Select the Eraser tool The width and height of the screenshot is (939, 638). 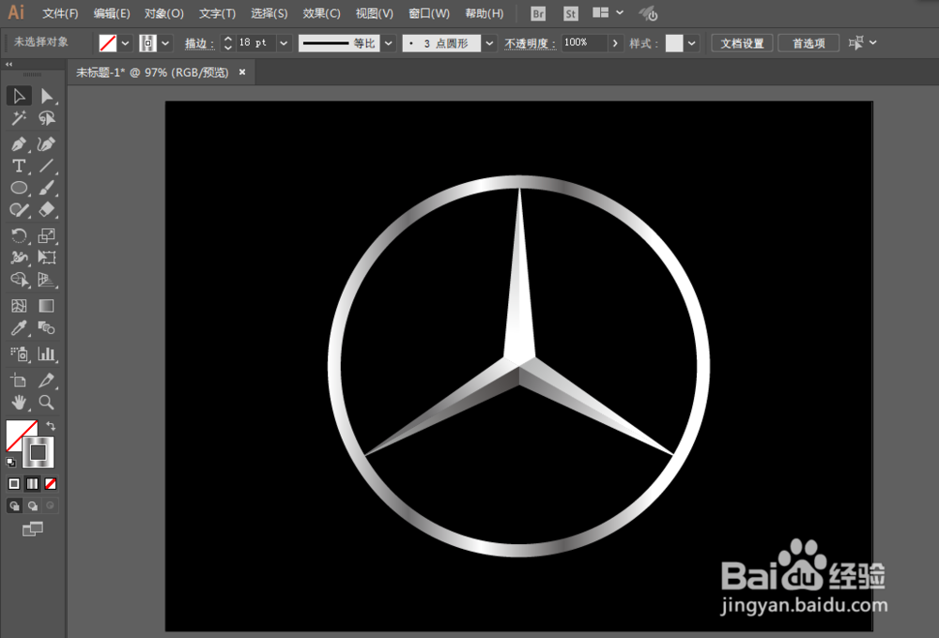pos(47,209)
